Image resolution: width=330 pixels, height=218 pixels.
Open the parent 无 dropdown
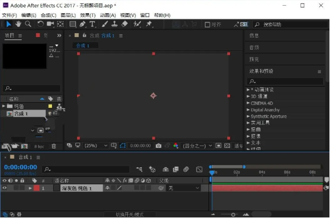tap(183, 188)
